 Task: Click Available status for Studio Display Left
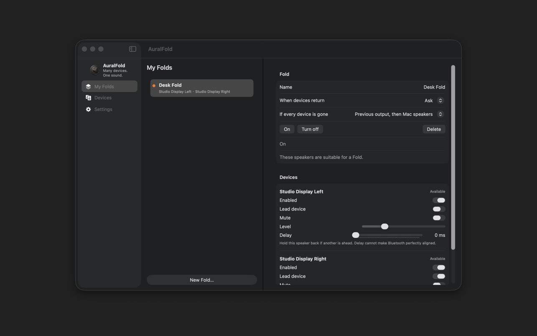pos(438,191)
